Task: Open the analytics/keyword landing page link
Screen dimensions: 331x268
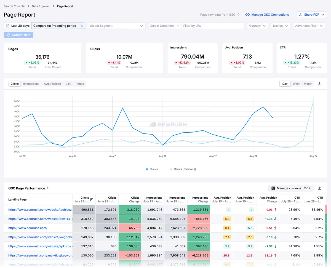Action: 40,256
